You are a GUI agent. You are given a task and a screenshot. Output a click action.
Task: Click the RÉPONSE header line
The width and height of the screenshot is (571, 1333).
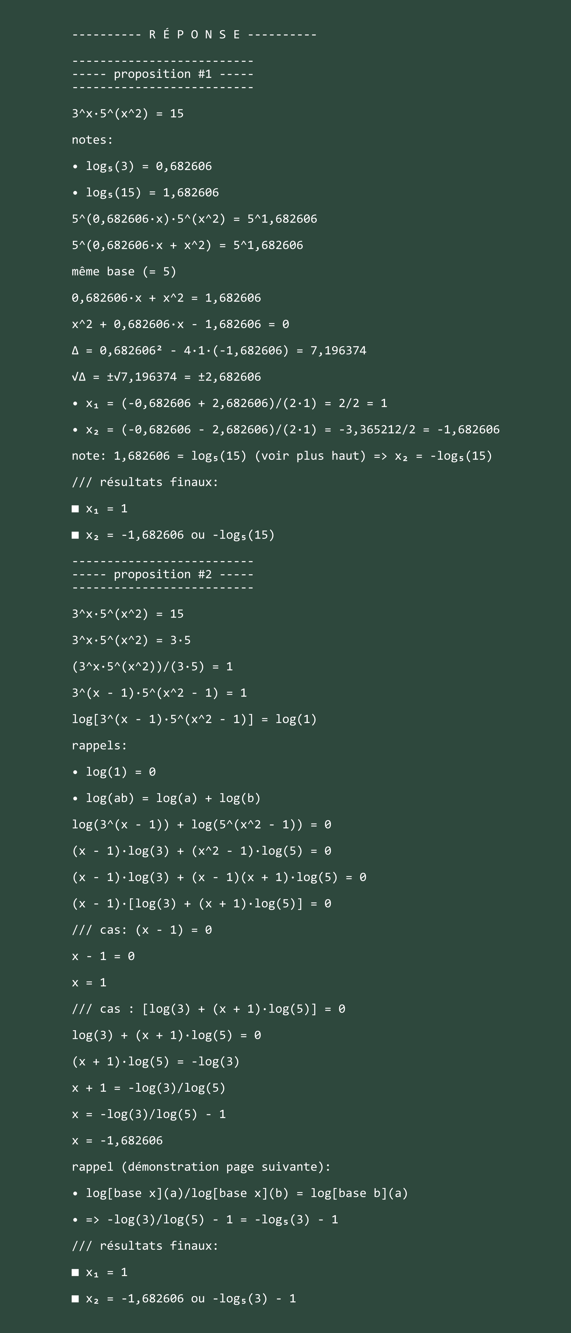pos(194,35)
